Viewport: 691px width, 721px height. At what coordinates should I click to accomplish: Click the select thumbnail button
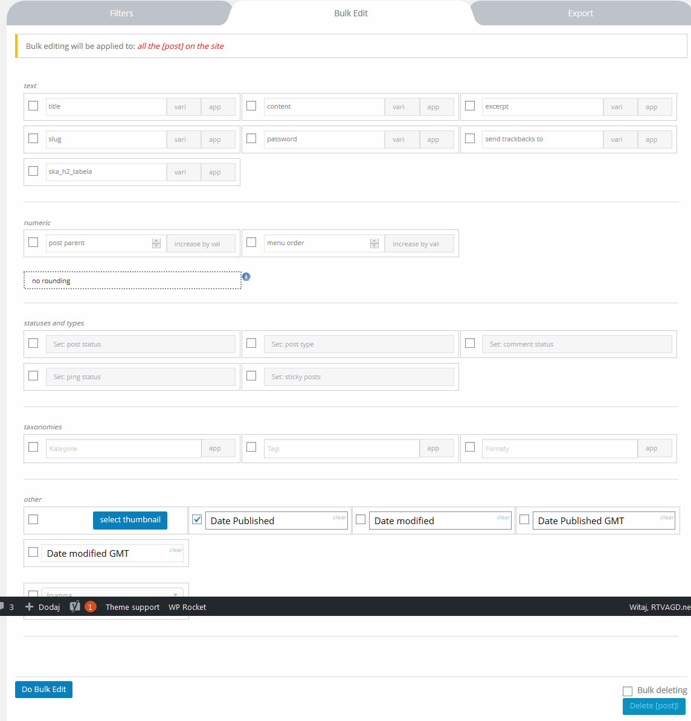[130, 520]
